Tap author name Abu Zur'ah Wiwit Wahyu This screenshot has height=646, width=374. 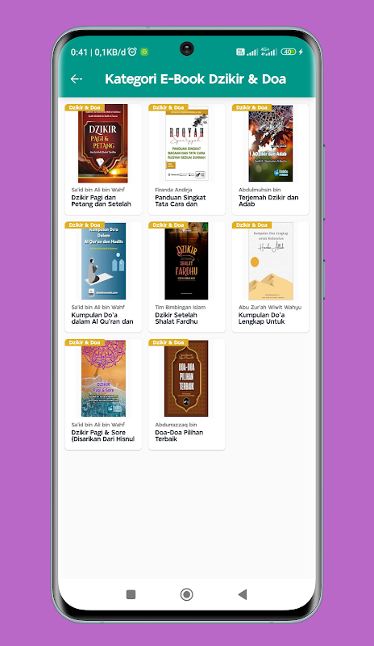pyautogui.click(x=270, y=308)
